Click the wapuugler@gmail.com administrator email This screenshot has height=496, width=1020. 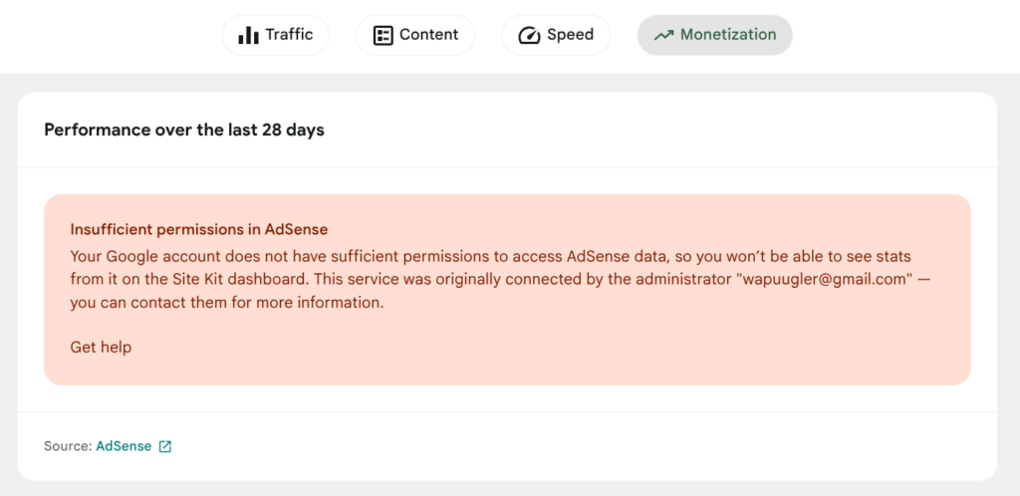coord(825,280)
